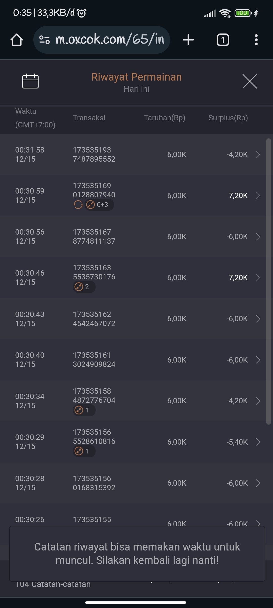This screenshot has height=608, width=273.
Task: Expand the 00:30:29 transaction details chevron
Action: [258, 442]
